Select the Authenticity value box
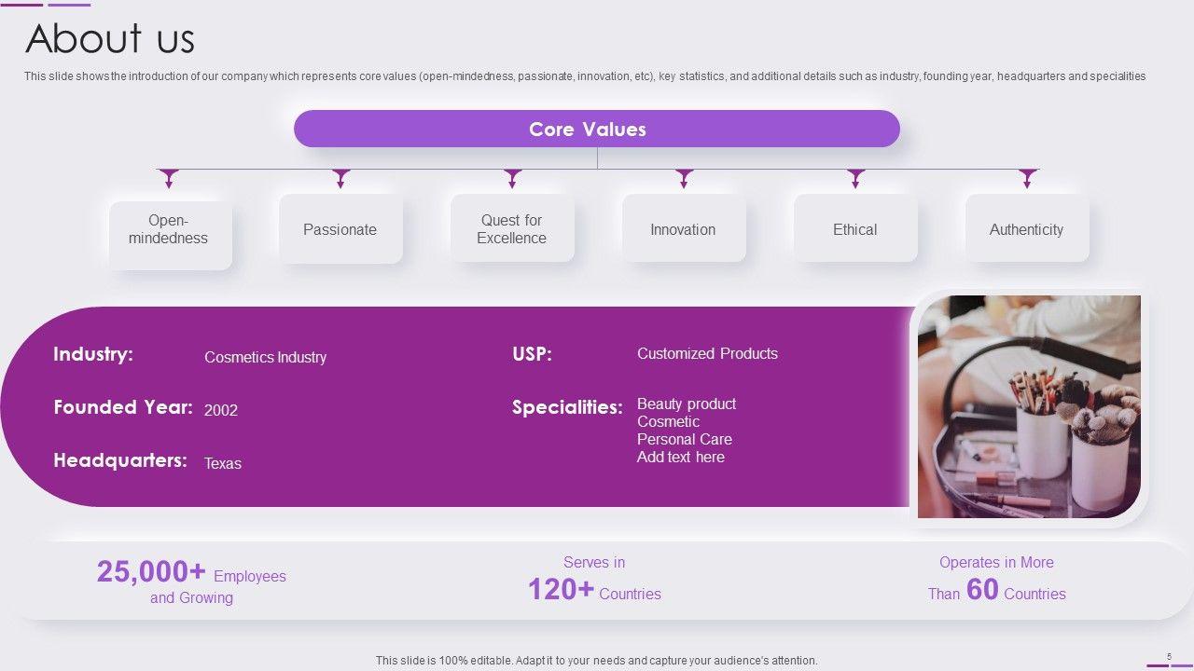 [x=1027, y=229]
